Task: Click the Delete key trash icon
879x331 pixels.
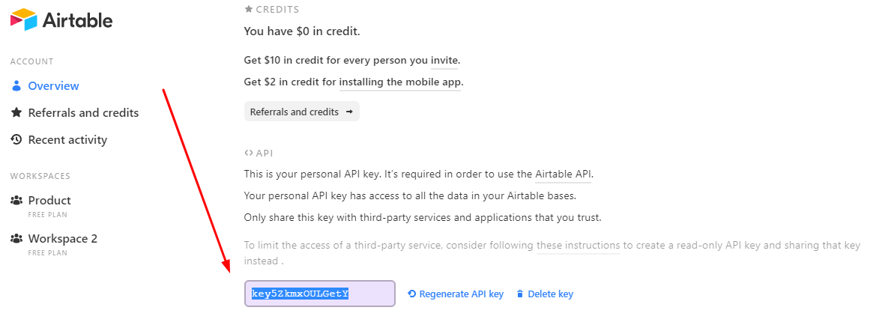Action: pos(520,294)
